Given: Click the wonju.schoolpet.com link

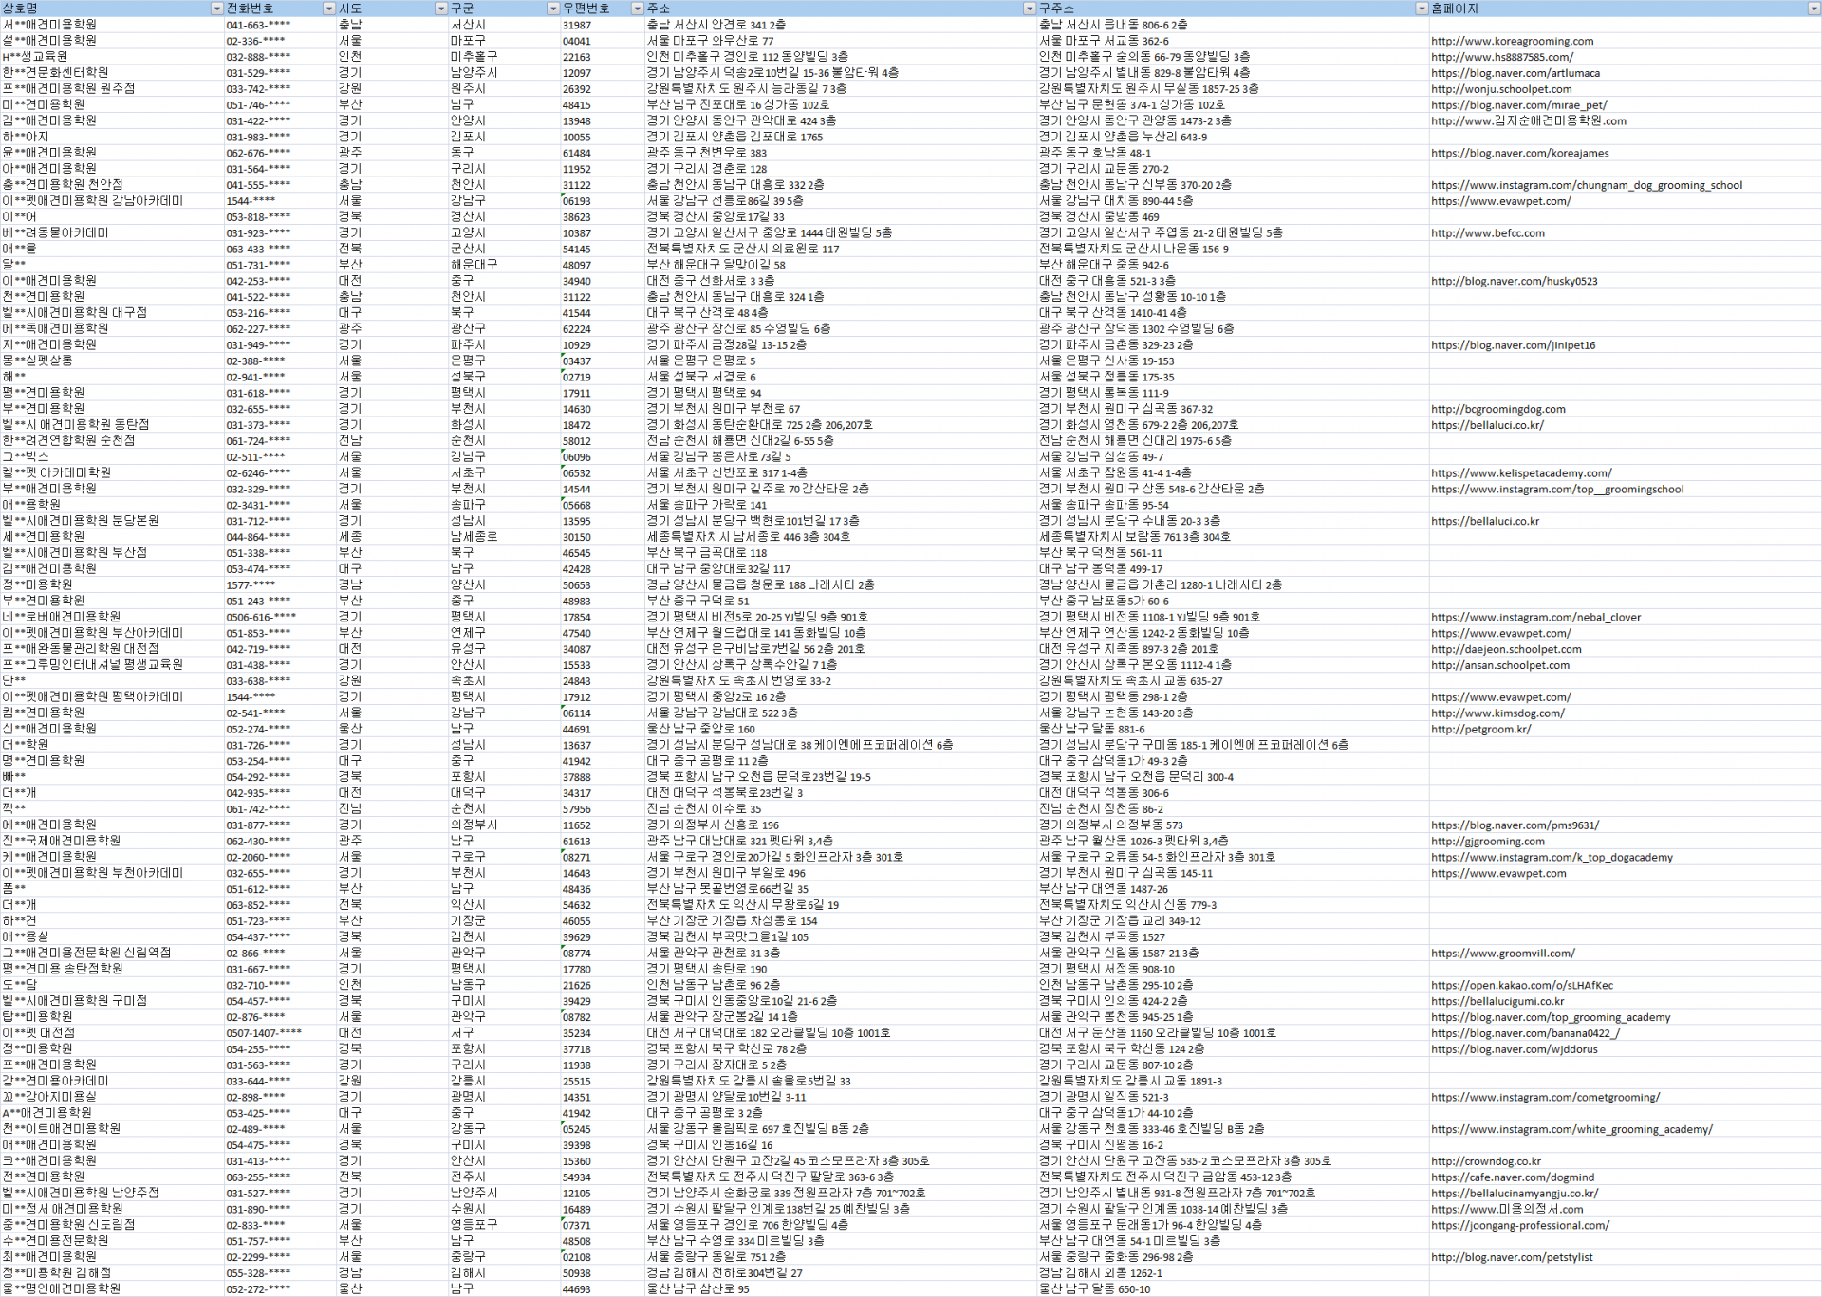Looking at the screenshot, I should 1501,89.
